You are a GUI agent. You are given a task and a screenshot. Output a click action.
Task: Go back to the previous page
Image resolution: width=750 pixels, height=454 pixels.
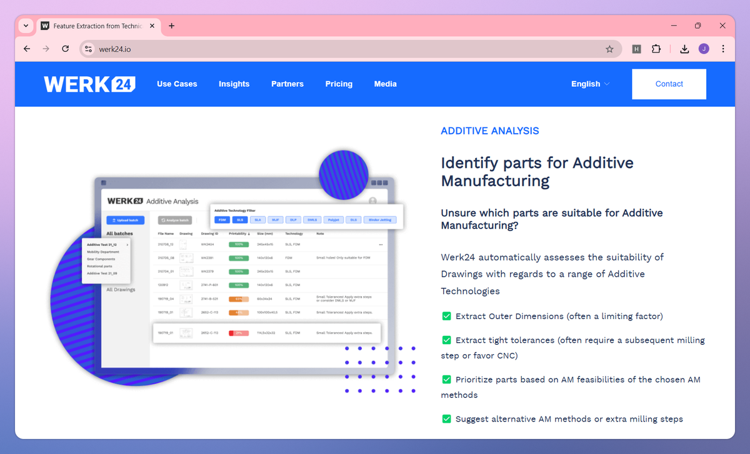coord(26,49)
